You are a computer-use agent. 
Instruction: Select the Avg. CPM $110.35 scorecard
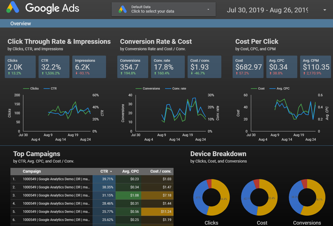click(315, 67)
